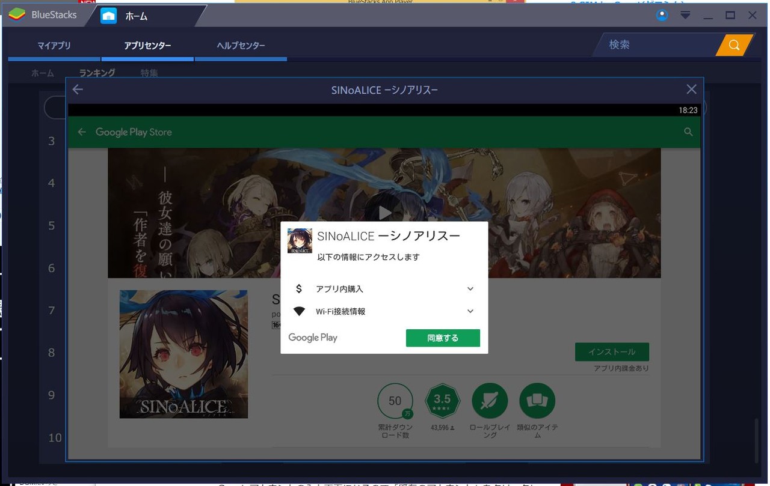Viewport: 770px width, 486px height.
Task: Tap the Google Play Store search icon
Action: point(689,132)
